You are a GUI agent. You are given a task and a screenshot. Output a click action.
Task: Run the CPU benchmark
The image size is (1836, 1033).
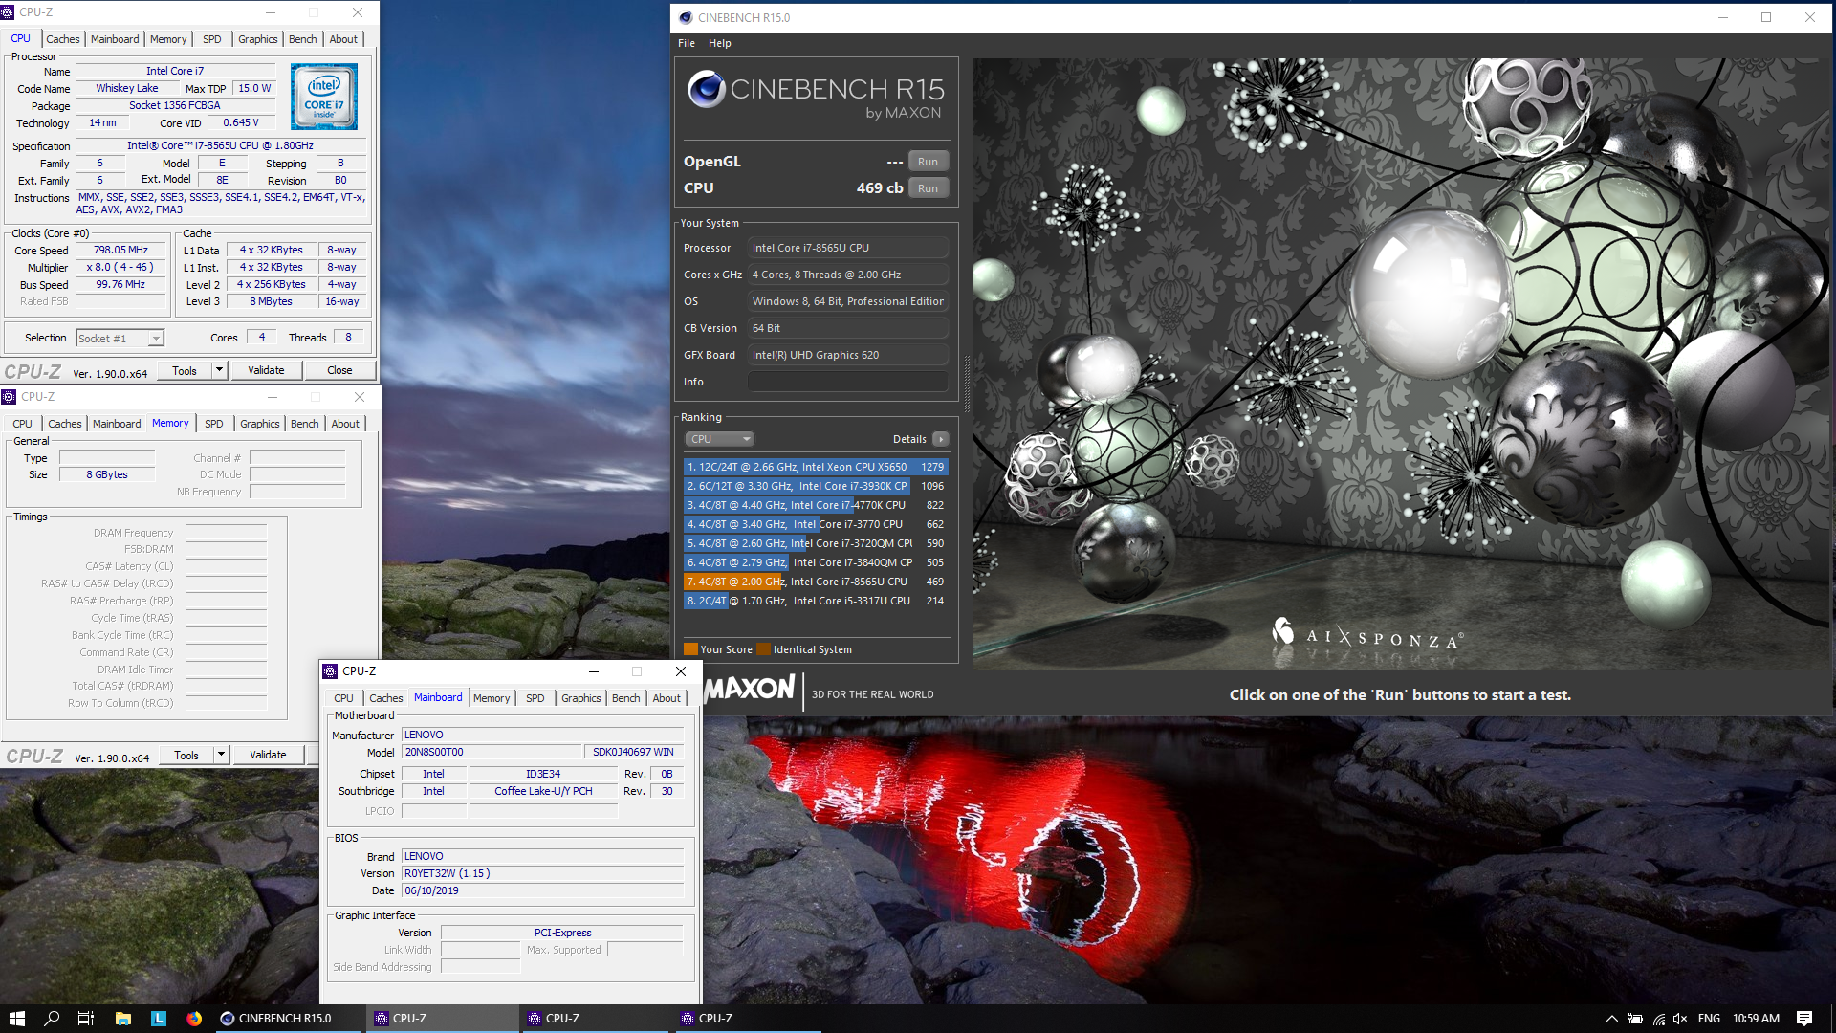click(928, 188)
